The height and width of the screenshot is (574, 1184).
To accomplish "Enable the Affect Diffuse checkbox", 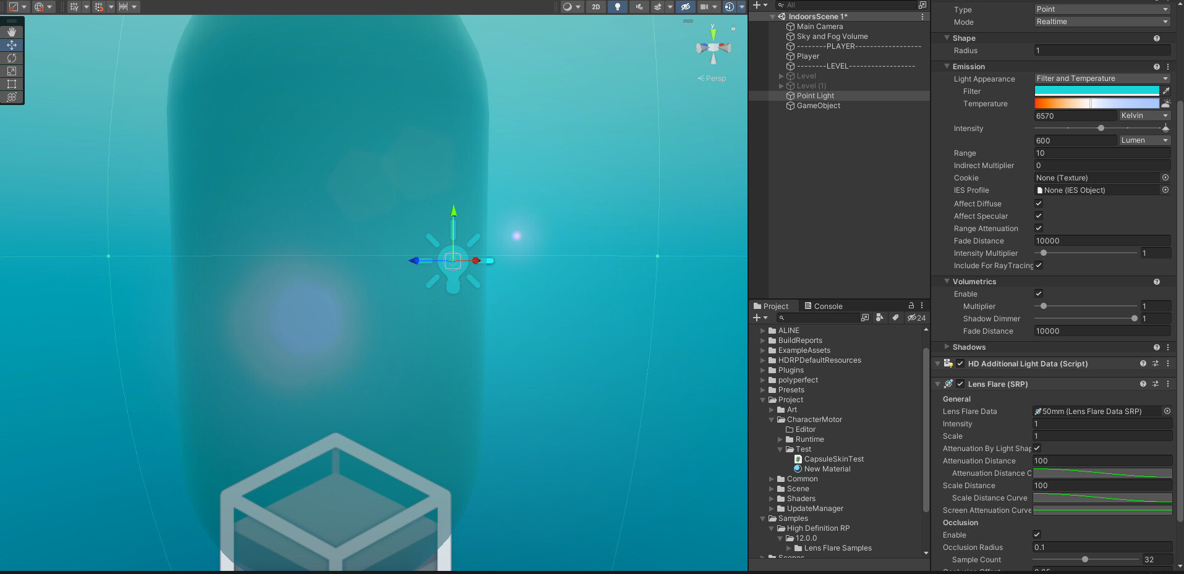I will (1038, 203).
